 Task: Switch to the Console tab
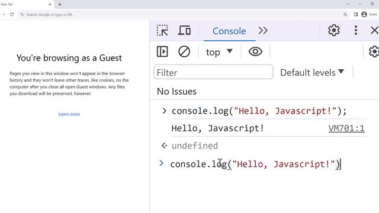[229, 31]
